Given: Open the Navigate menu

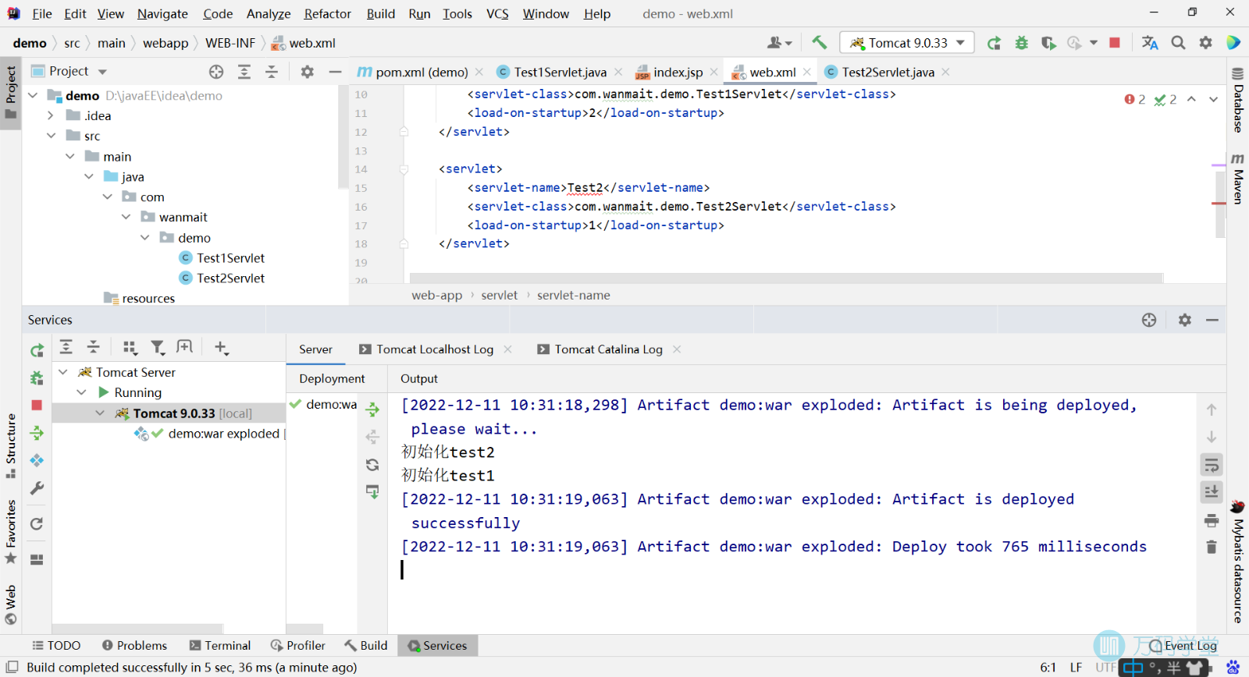Looking at the screenshot, I should 162,13.
